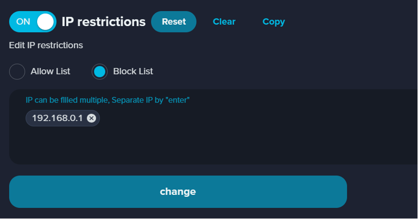This screenshot has height=219, width=418.
Task: Click the 192.168.0.1 IP tag text
Action: tap(57, 118)
